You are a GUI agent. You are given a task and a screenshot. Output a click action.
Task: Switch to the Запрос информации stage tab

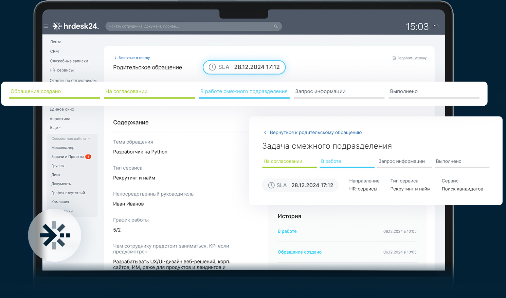coord(320,91)
